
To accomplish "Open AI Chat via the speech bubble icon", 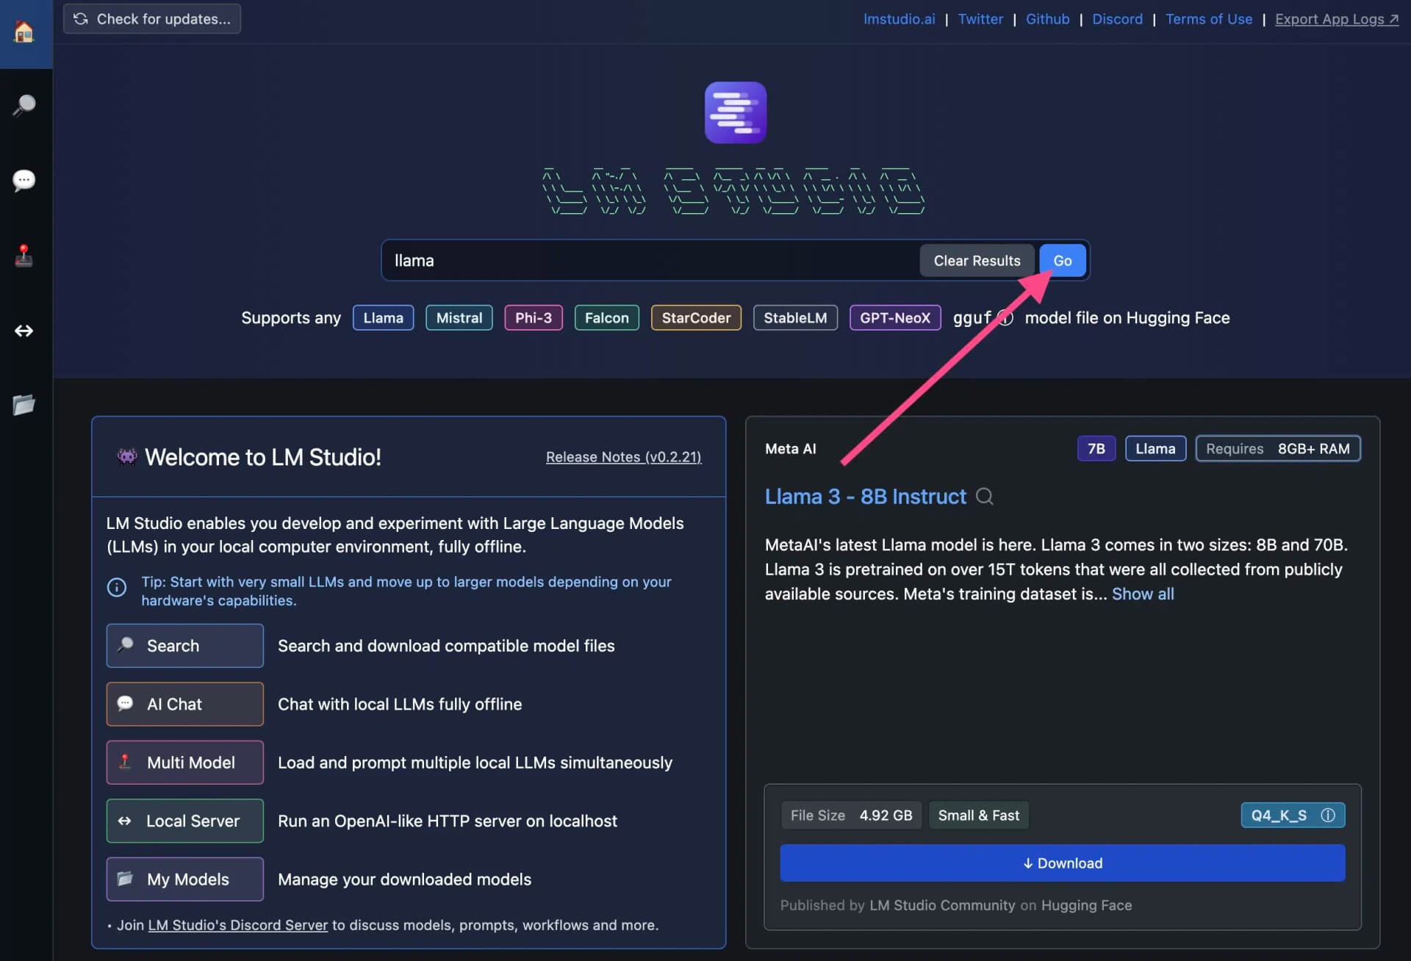I will pyautogui.click(x=24, y=181).
